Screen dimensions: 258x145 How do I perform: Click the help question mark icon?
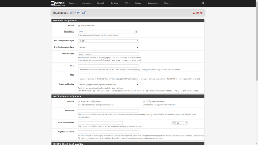pyautogui.click(x=201, y=12)
